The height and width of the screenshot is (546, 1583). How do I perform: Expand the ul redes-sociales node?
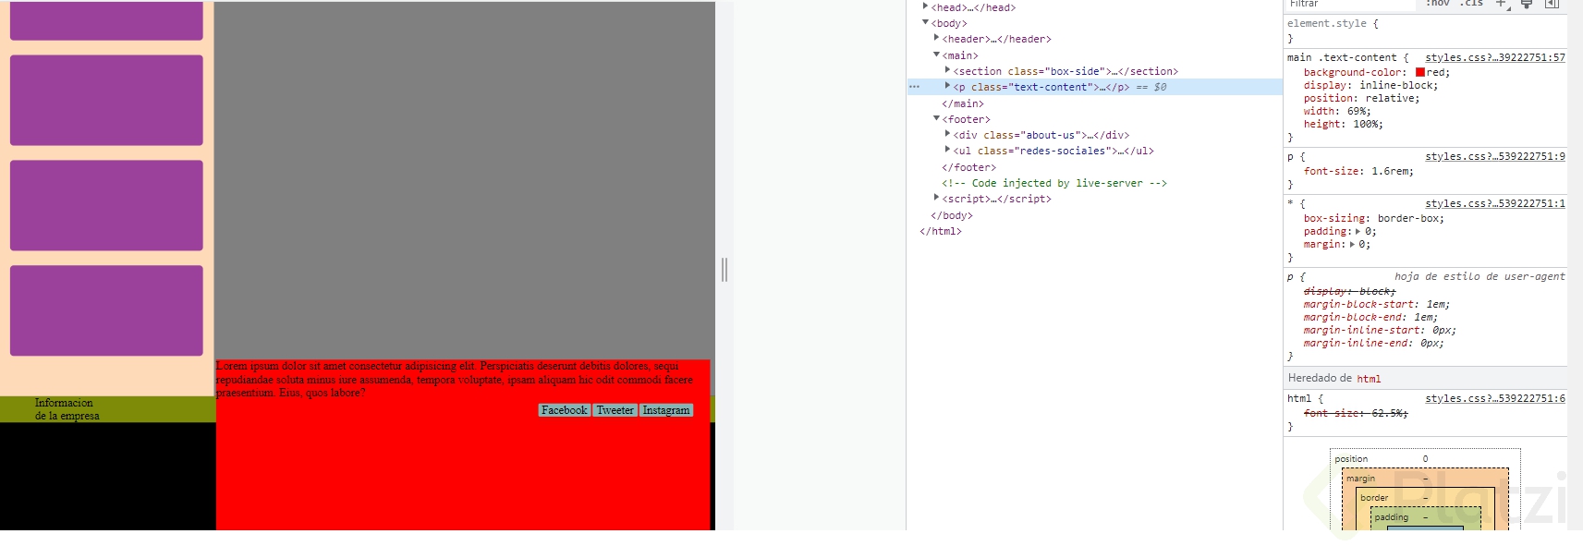(947, 151)
